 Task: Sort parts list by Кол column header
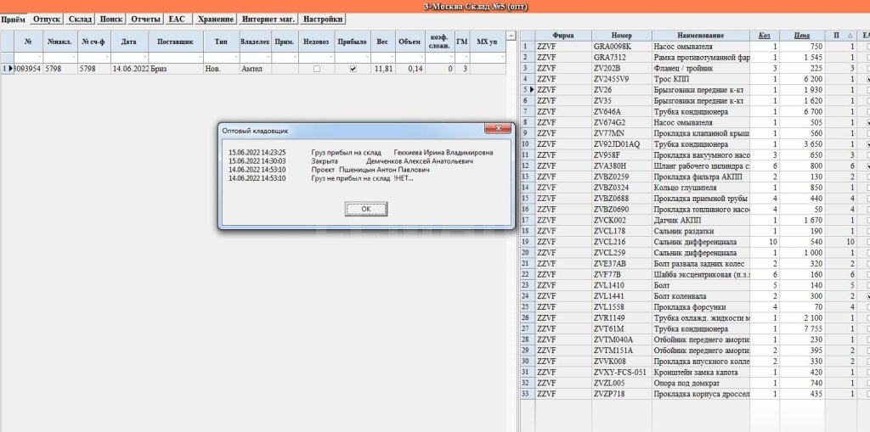[764, 35]
